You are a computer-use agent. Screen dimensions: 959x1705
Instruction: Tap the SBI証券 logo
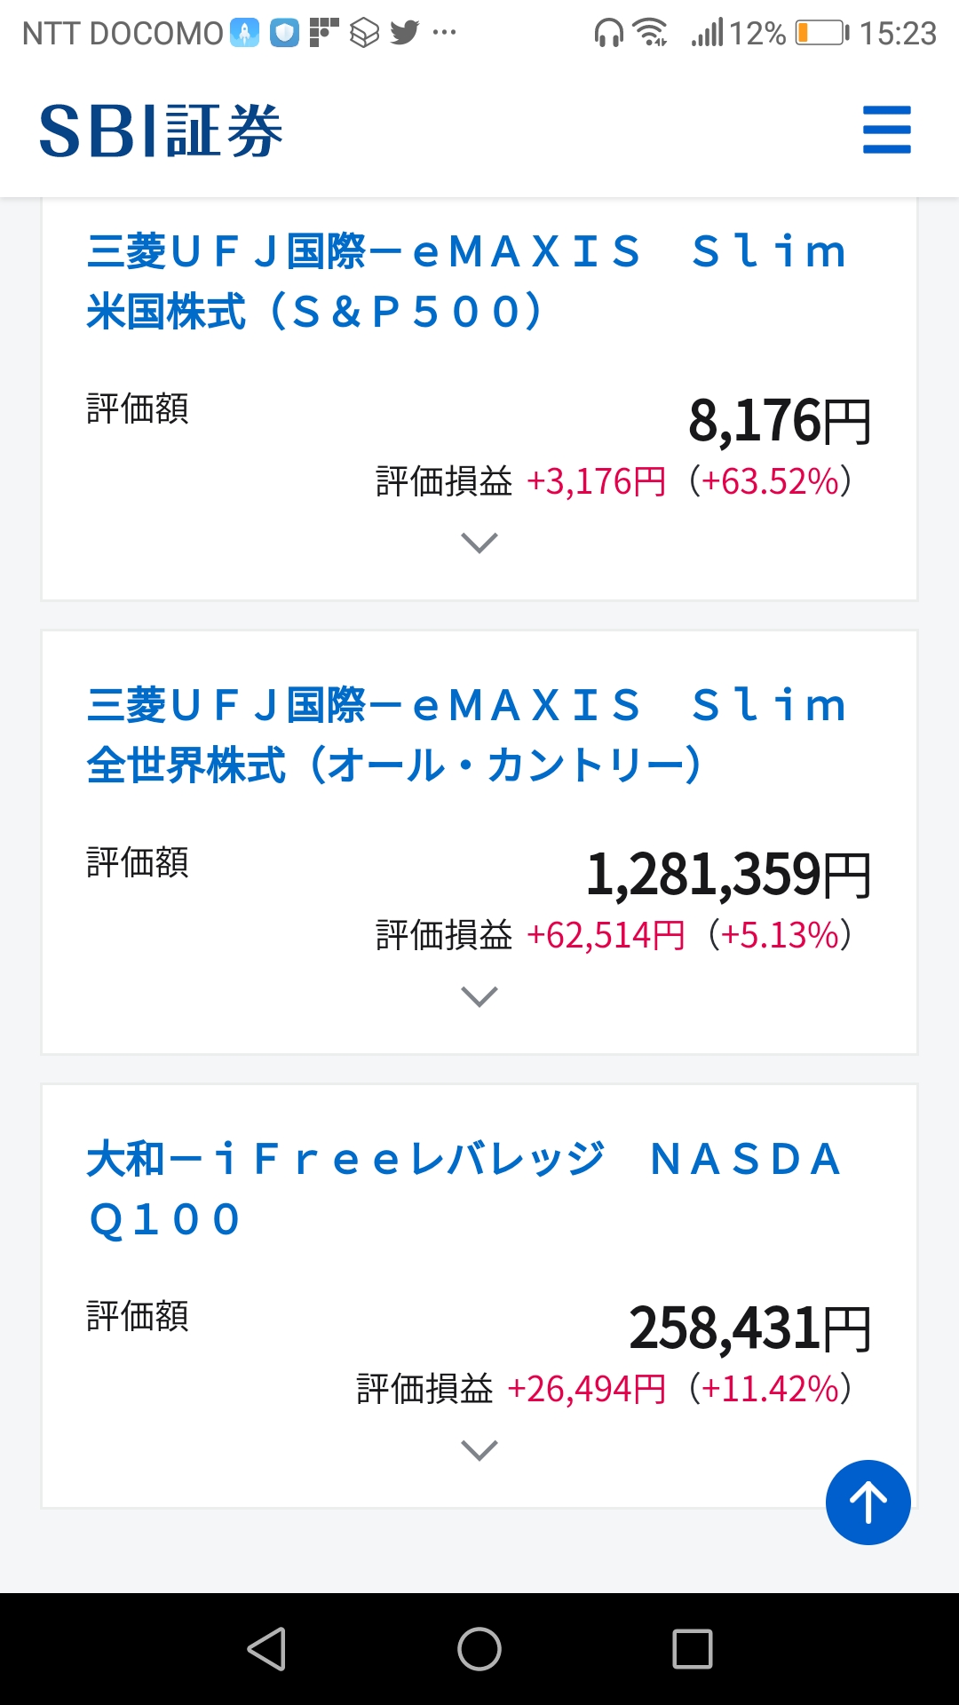point(161,131)
